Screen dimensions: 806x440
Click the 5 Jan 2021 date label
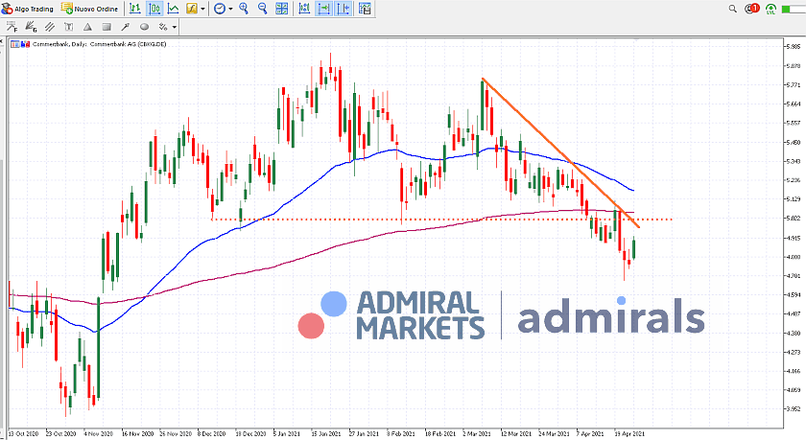(287, 434)
